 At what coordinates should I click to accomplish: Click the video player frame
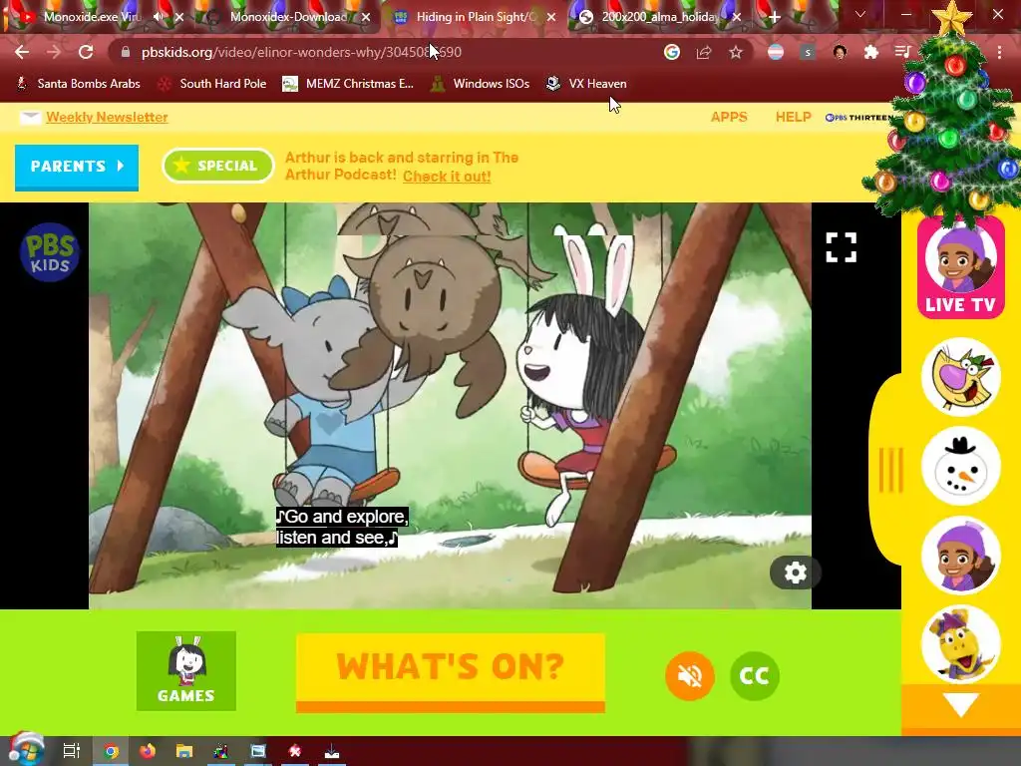click(x=450, y=405)
